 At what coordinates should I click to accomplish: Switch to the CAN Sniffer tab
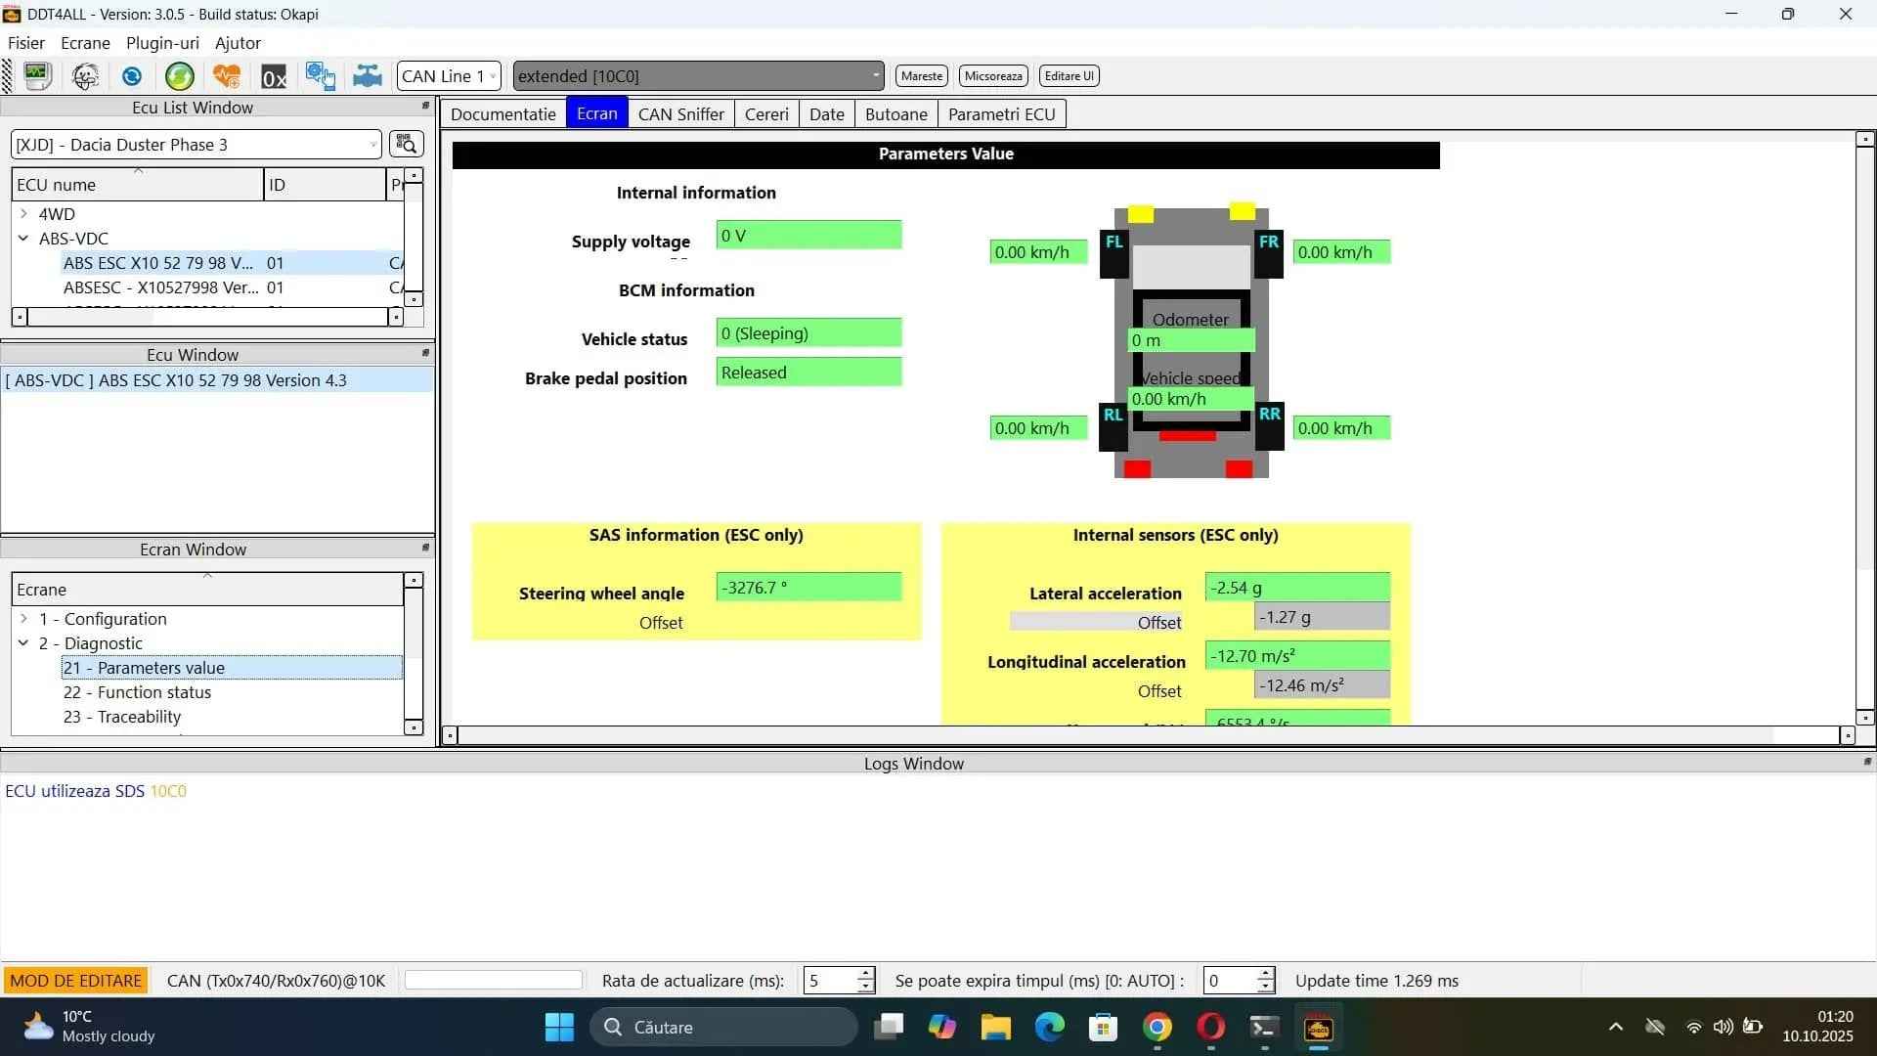click(x=680, y=113)
